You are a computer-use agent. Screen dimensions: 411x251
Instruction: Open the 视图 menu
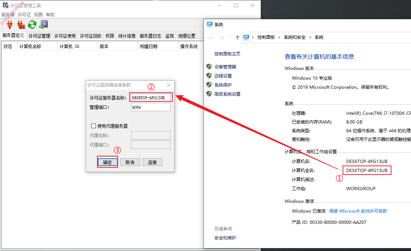38,15
